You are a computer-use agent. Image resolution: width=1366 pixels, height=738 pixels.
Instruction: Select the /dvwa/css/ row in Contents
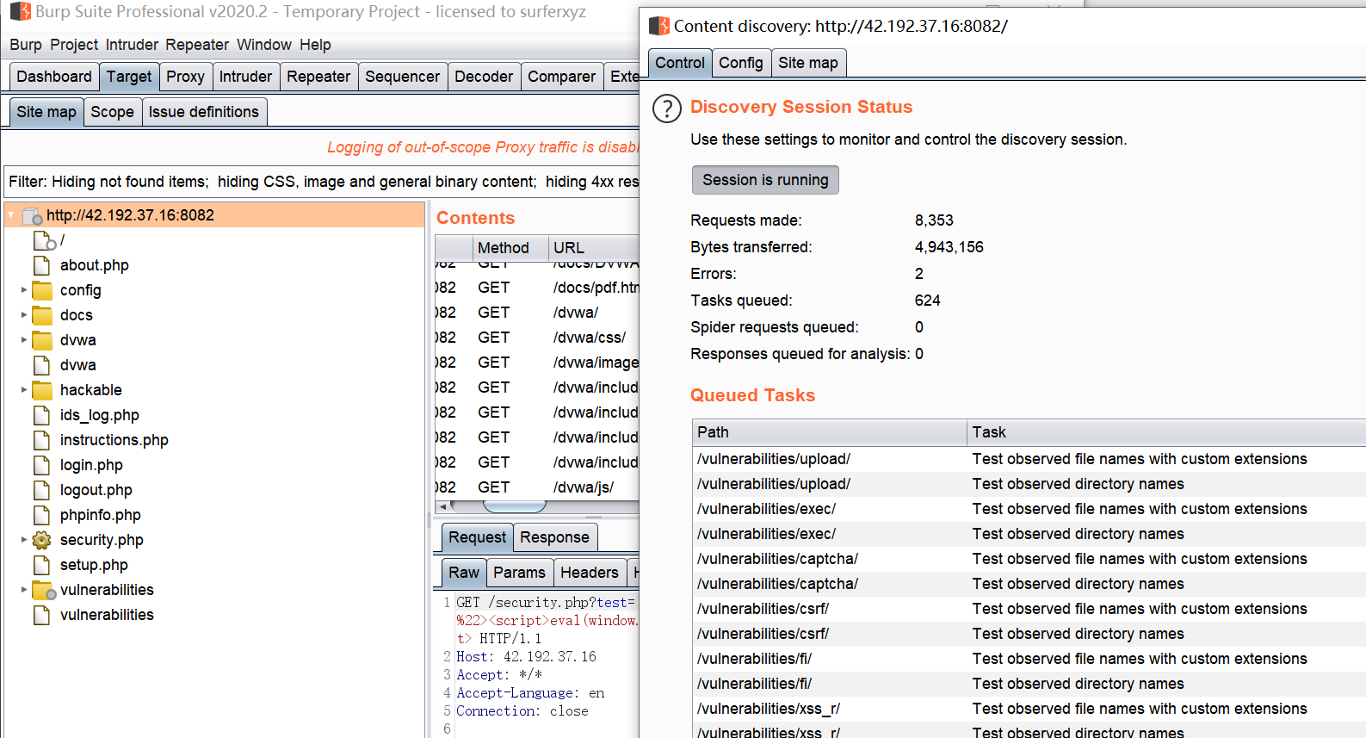tap(537, 338)
